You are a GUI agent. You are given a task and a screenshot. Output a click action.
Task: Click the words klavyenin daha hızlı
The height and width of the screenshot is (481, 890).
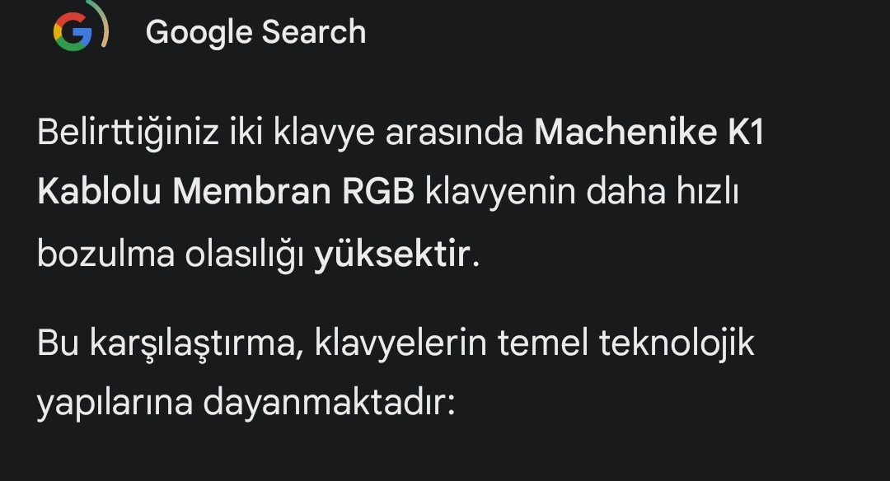(582, 191)
